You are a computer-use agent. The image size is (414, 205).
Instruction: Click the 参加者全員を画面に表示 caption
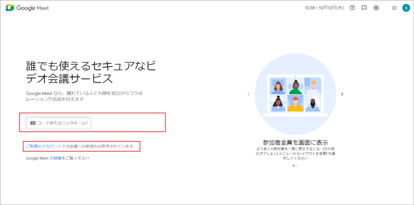296,142
